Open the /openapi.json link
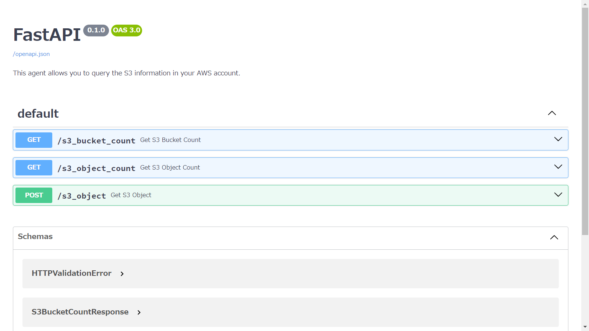This screenshot has width=589, height=331. click(31, 54)
